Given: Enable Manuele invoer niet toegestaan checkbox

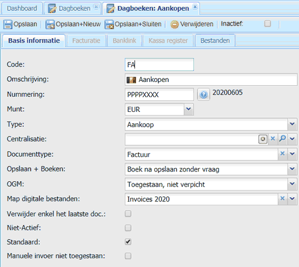Looking at the screenshot, I should [x=128, y=256].
